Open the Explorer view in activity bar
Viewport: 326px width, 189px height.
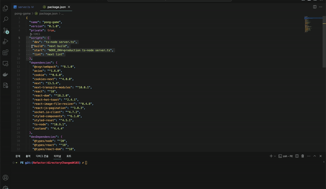[5, 8]
